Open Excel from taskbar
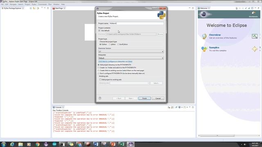 point(122,144)
